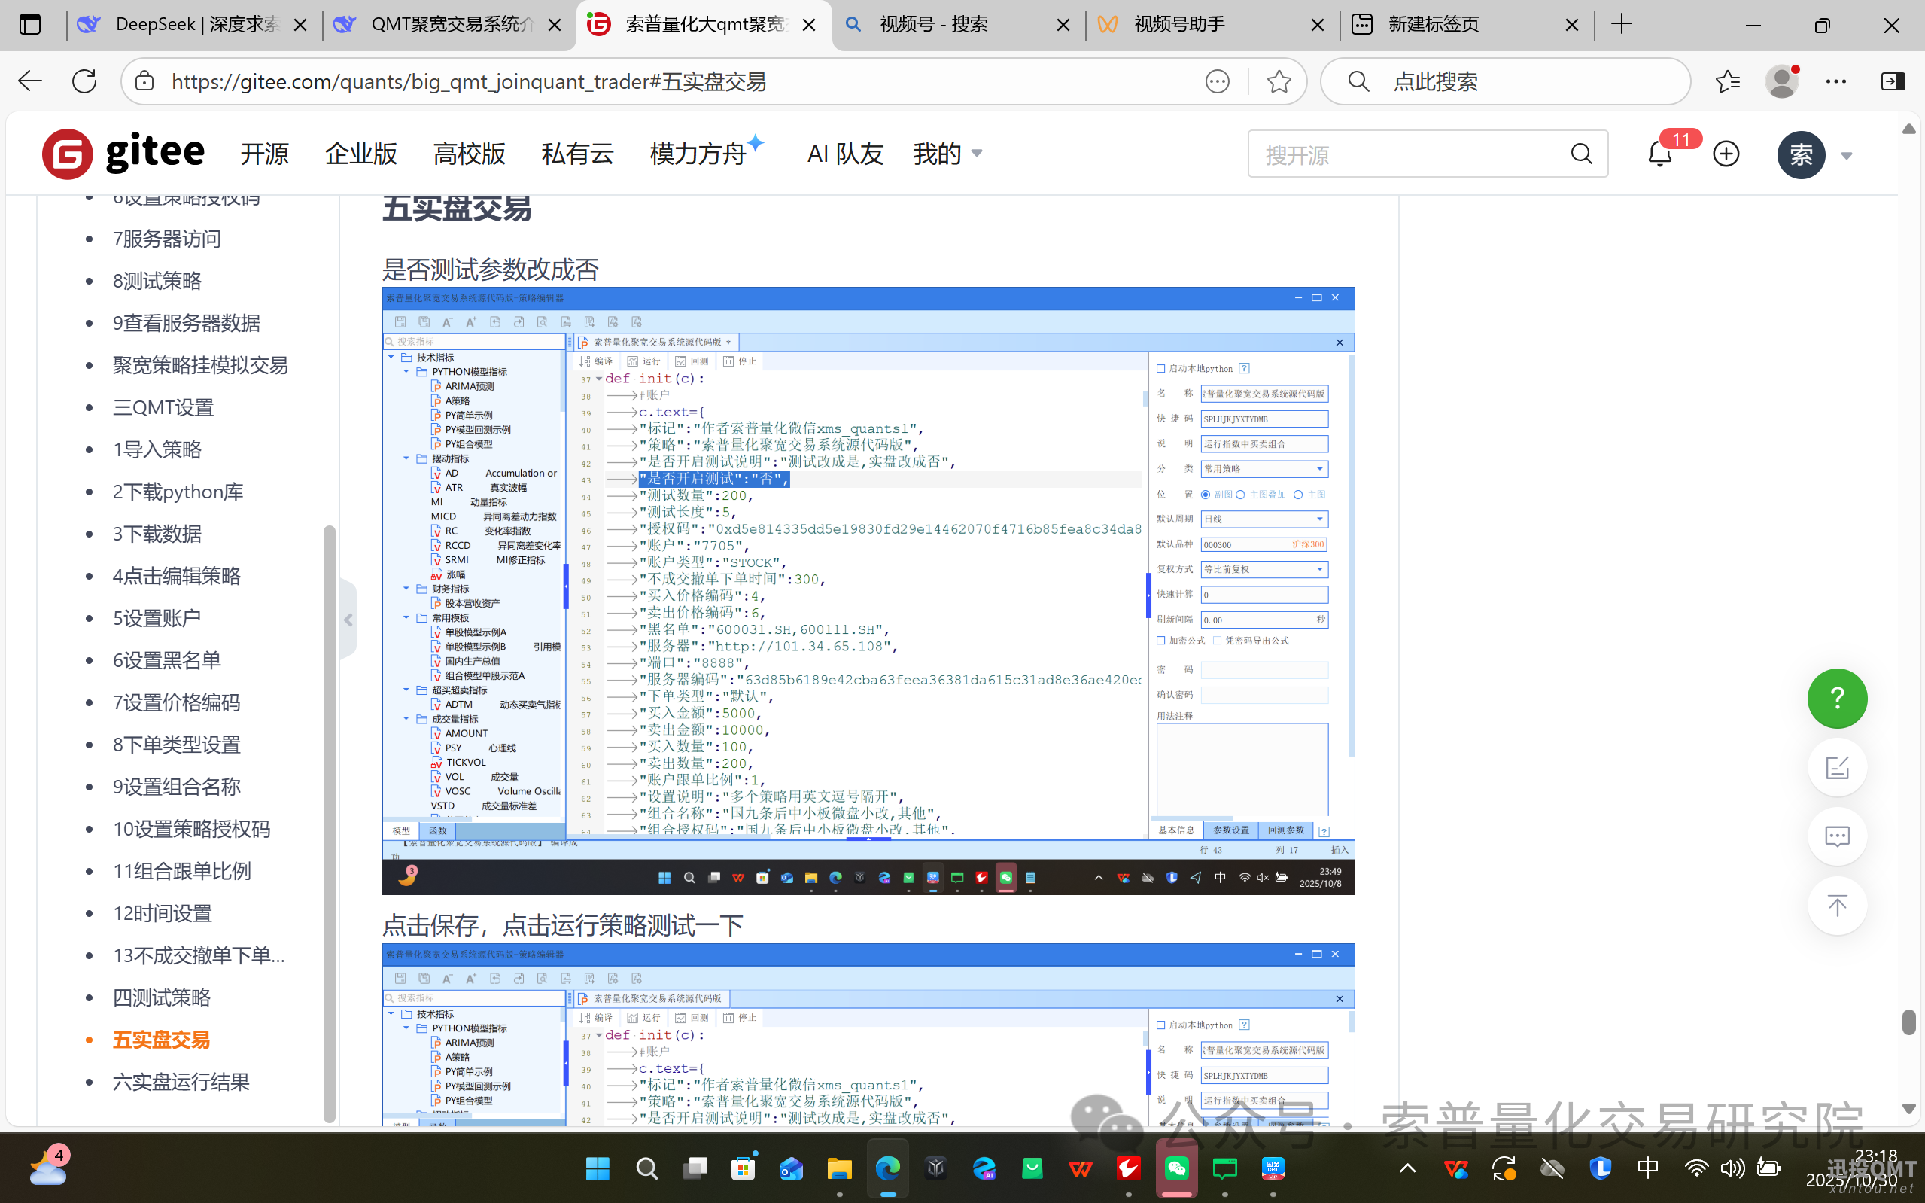Select the 运行 (run) icon in the strategy editor
Screen dimensions: 1925x1203
click(x=646, y=361)
